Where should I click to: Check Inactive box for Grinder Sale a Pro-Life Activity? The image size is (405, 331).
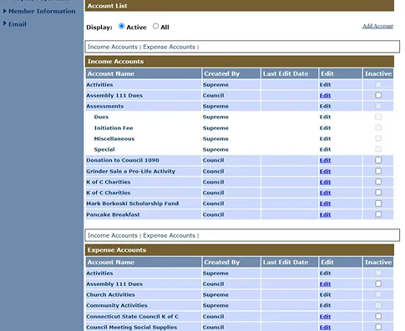378,171
